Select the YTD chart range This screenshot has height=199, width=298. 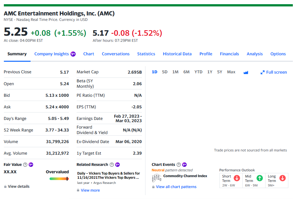(199, 72)
